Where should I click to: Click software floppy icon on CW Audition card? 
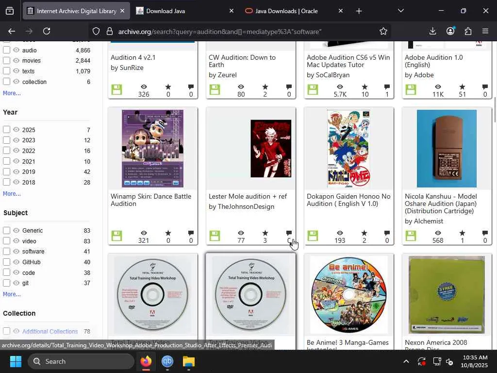(x=215, y=90)
